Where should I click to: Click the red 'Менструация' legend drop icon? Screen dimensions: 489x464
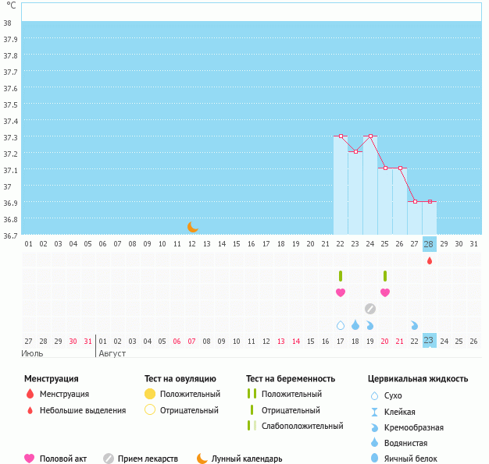30,394
